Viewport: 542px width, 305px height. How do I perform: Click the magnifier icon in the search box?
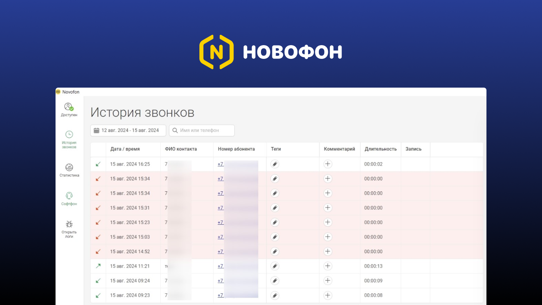pos(176,130)
